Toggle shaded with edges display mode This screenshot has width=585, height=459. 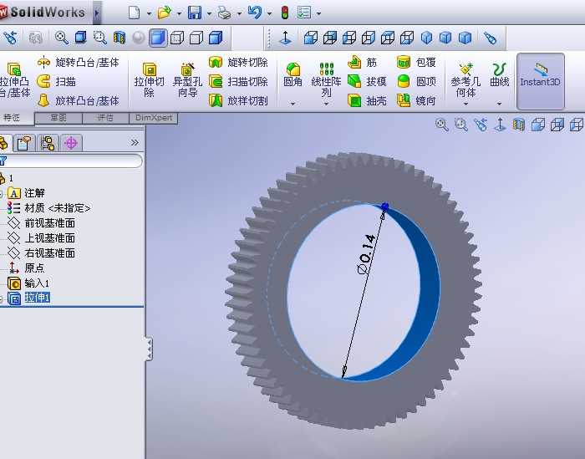tap(158, 38)
